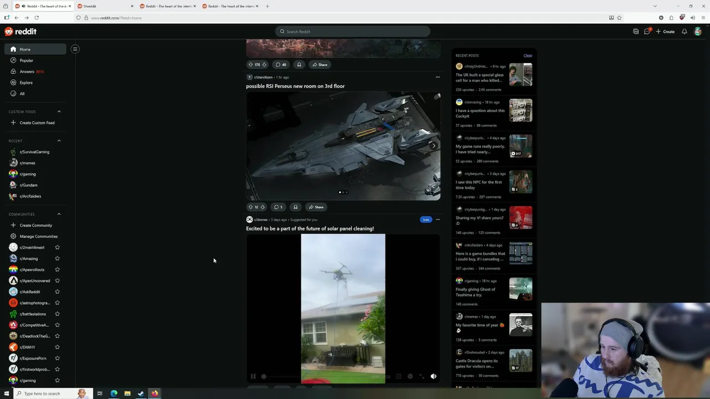Image resolution: width=710 pixels, height=399 pixels.
Task: Open the browser extensions puzzle icon
Action: coord(671,18)
